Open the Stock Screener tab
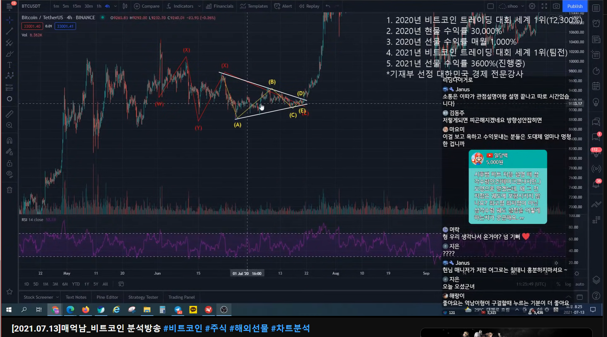Screen dimensions: 607x337 [38, 297]
